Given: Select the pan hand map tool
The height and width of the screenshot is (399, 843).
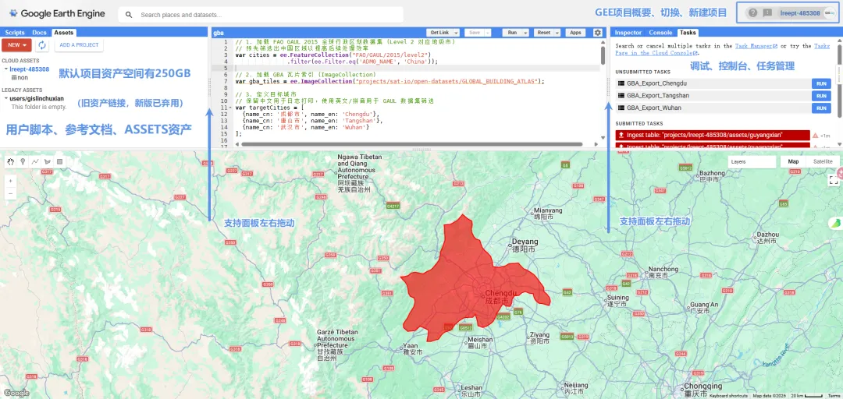Looking at the screenshot, I should click(x=11, y=161).
